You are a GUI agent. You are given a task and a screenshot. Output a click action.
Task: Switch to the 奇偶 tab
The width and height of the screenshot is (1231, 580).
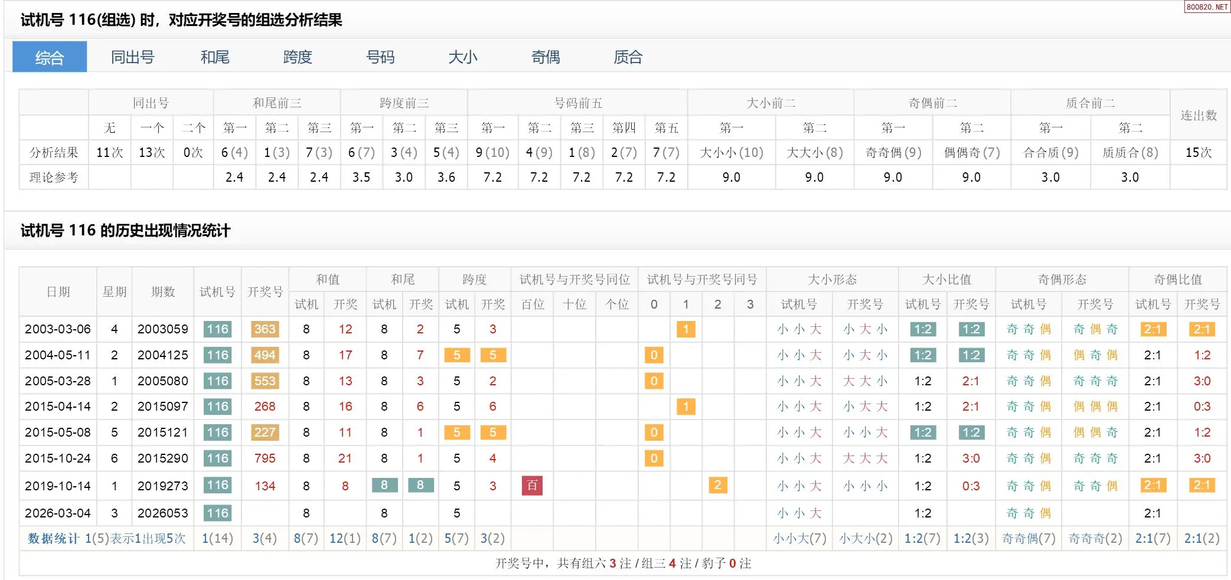[545, 57]
